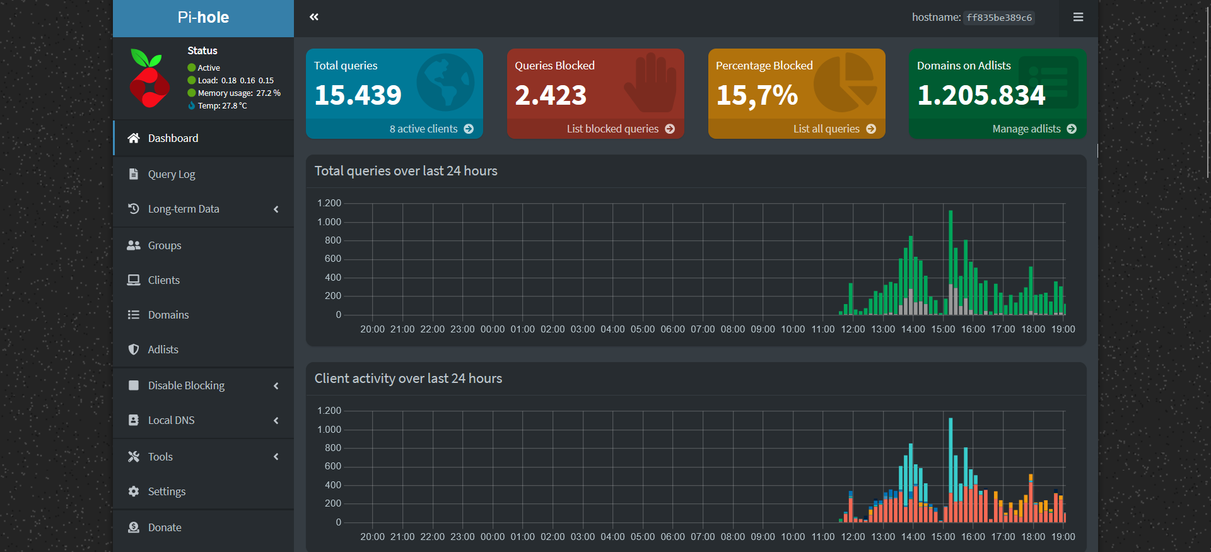Open the Query Log page
Screen dimensions: 1211x552
coord(204,174)
